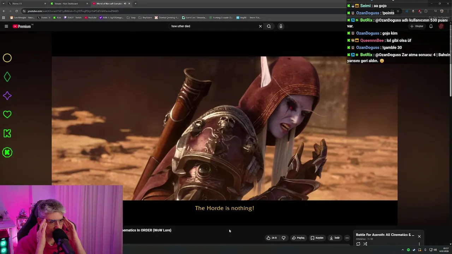Click the Cinematics In ORDER video title
The image size is (452, 254).
point(147,230)
